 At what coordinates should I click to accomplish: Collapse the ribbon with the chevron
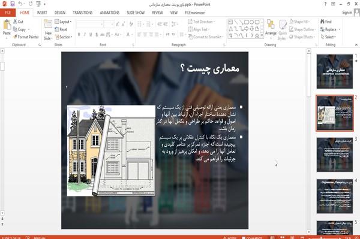click(x=356, y=45)
